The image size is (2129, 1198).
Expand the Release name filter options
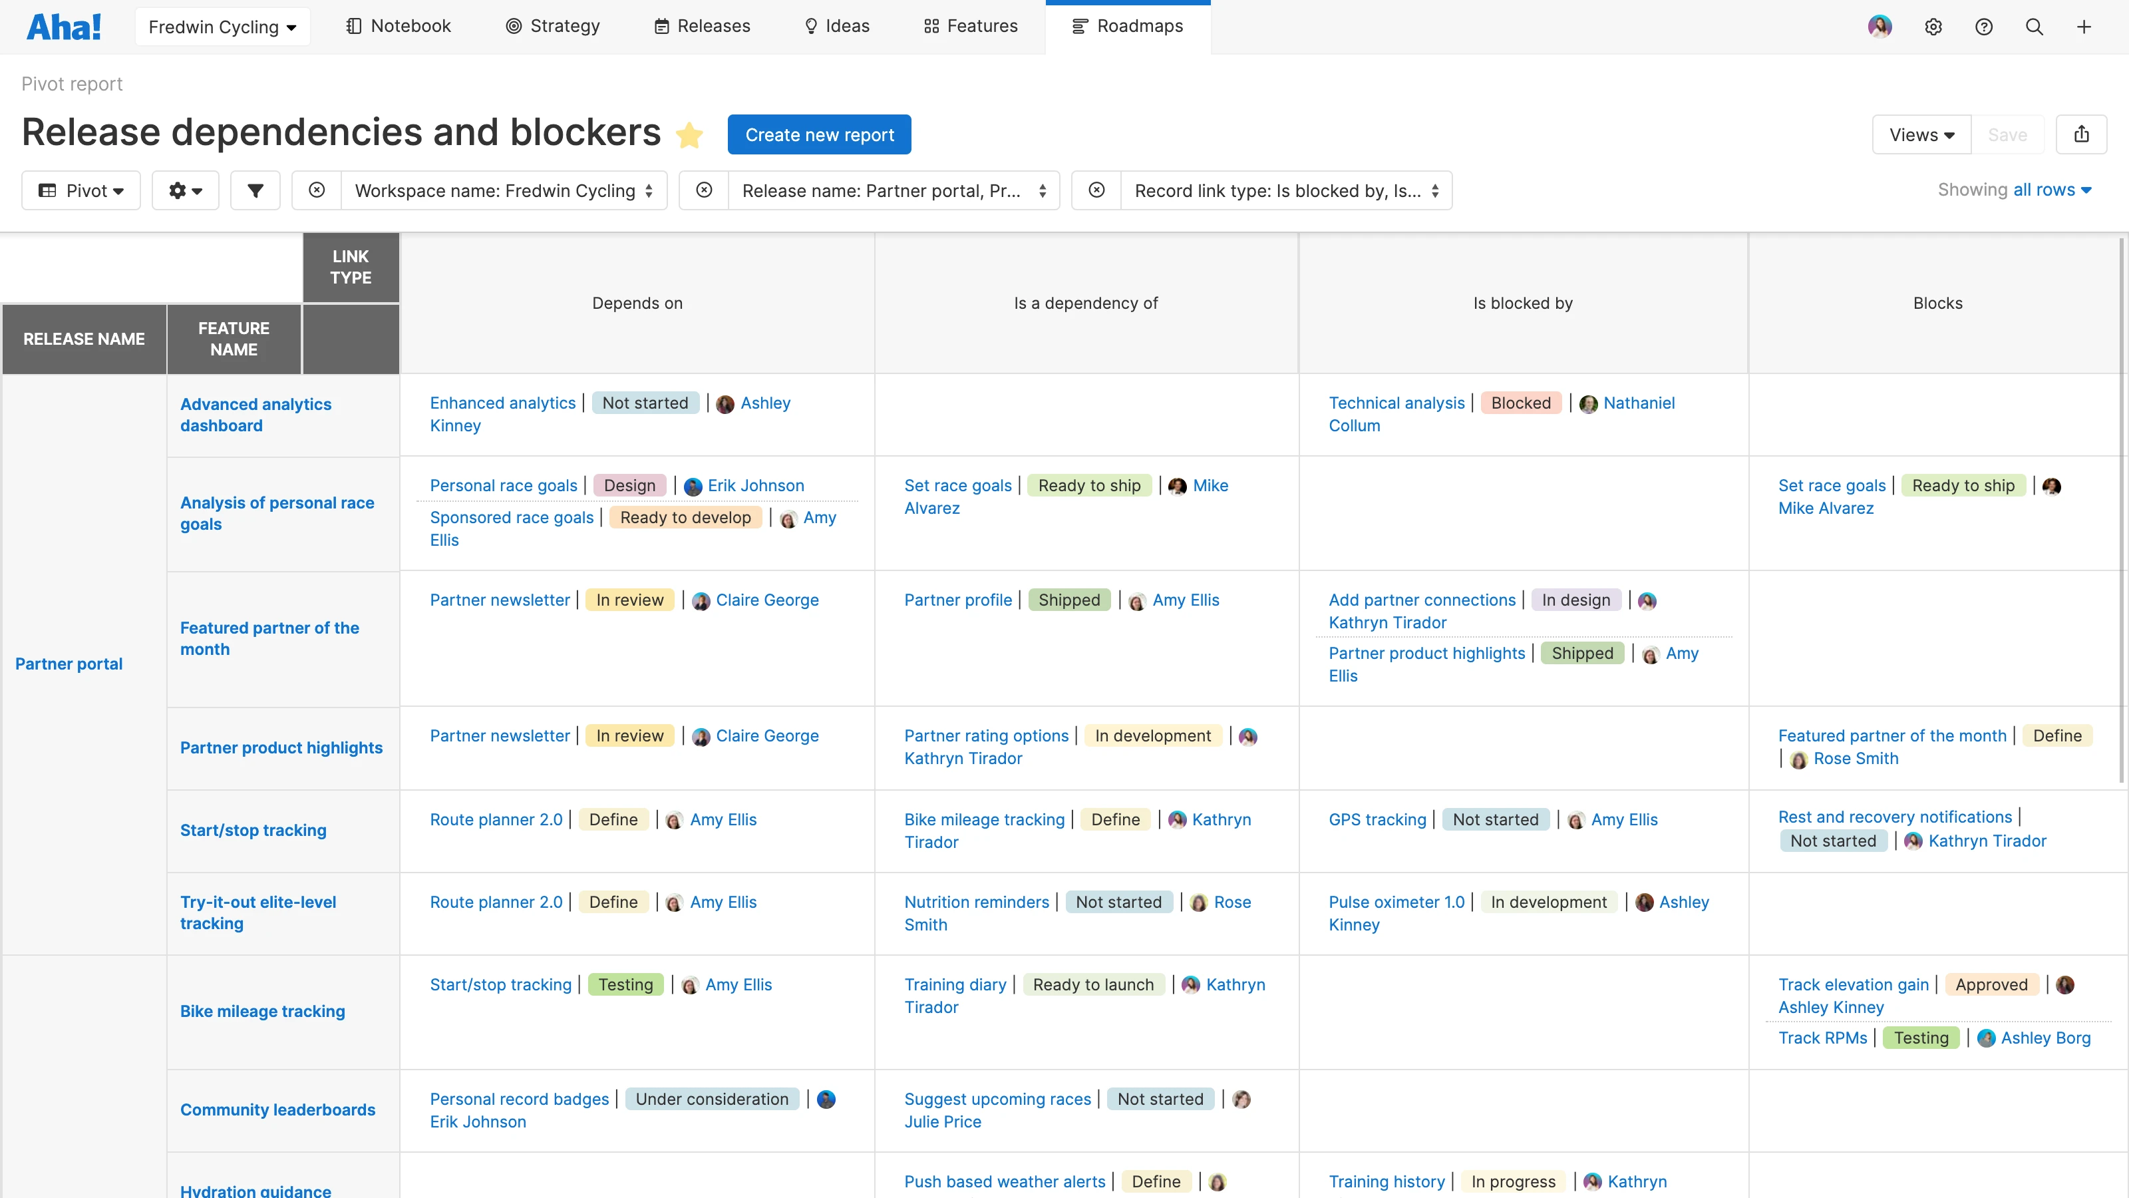pyautogui.click(x=1042, y=190)
